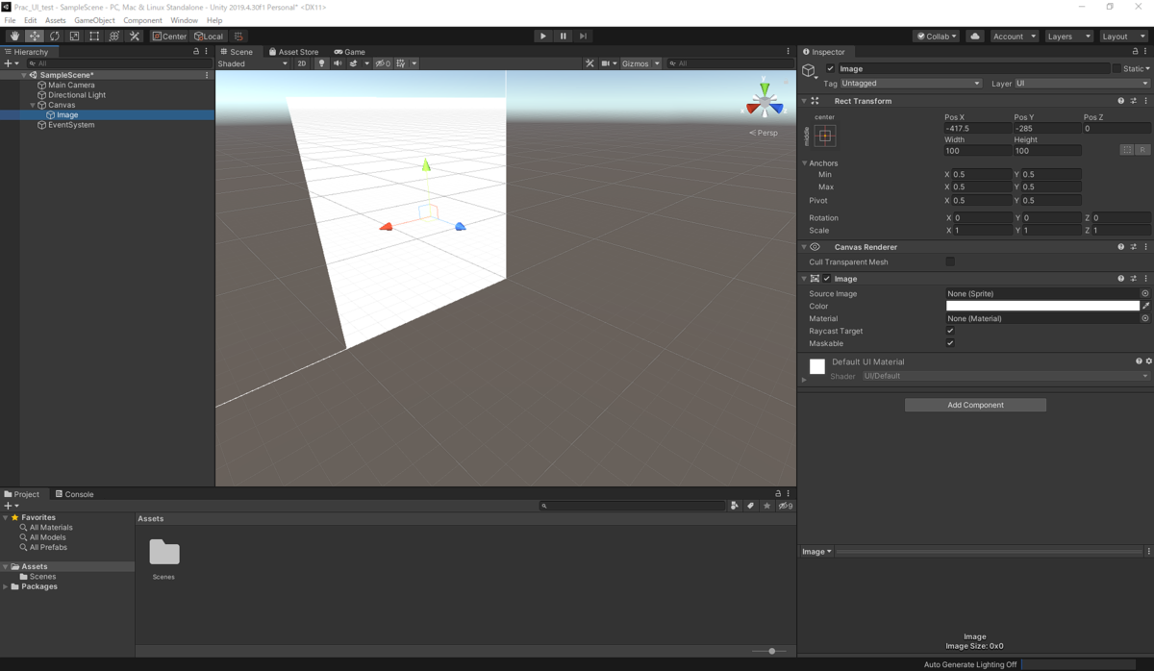Switch to the Console tab
The width and height of the screenshot is (1154, 671).
(74, 494)
